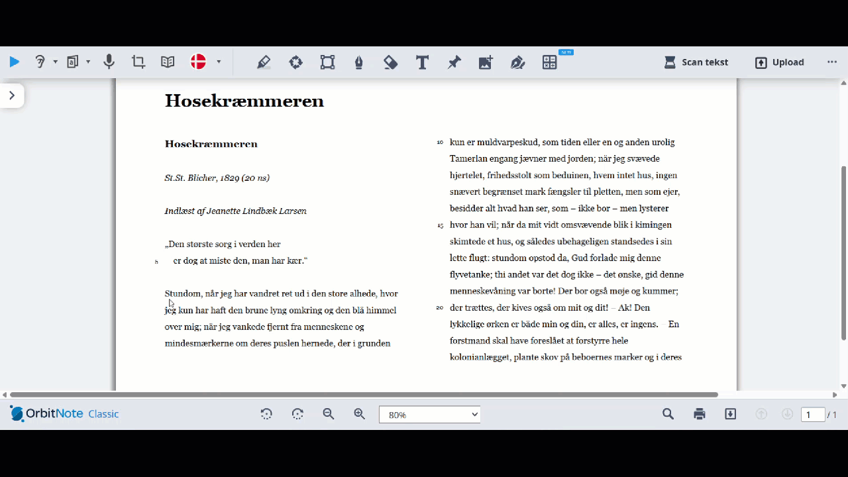Click the line starting 'kun er muldvarpeskud'
This screenshot has width=848, height=477.
click(x=562, y=142)
